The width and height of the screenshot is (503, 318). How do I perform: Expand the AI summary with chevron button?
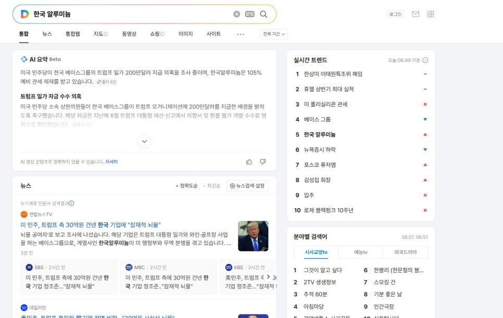point(144,142)
